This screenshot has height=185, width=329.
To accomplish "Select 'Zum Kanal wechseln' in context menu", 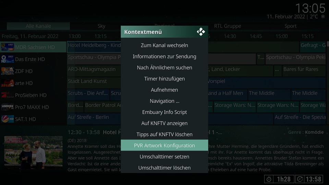I will [164, 45].
